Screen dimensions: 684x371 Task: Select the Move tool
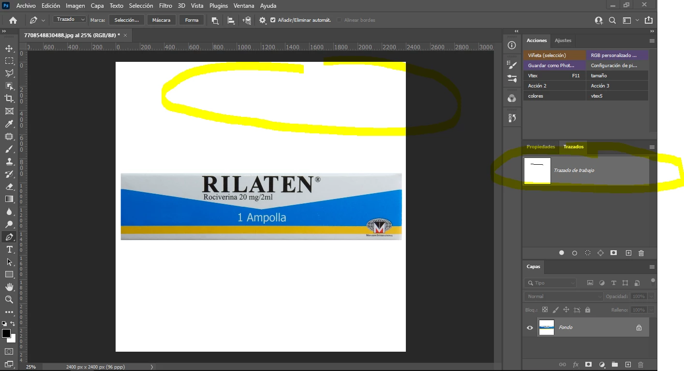coord(9,48)
